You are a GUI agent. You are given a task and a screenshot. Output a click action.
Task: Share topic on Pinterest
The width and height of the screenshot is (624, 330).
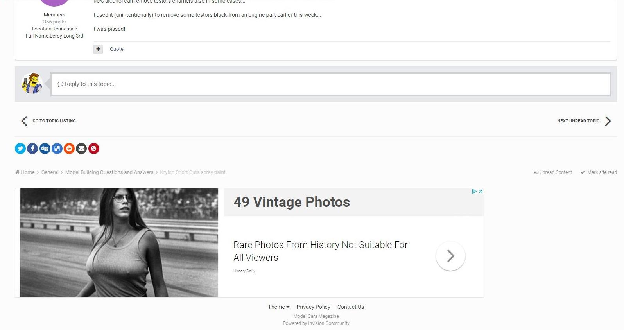pyautogui.click(x=94, y=149)
